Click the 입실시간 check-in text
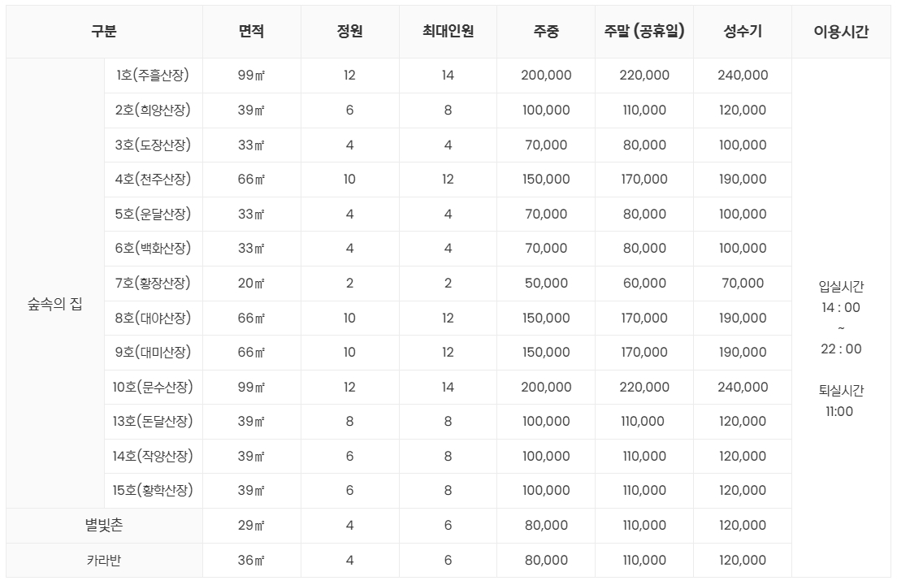The height and width of the screenshot is (585, 897). 841,287
